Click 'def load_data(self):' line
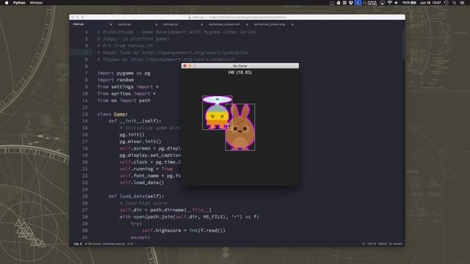This screenshot has height=264, width=470. [136, 197]
